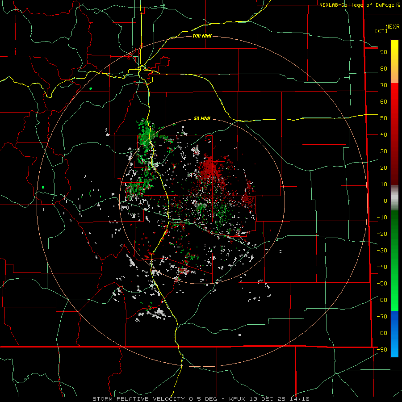Click the 60 value on the velocity scale
Screen dimensions: 402x402
click(x=384, y=101)
